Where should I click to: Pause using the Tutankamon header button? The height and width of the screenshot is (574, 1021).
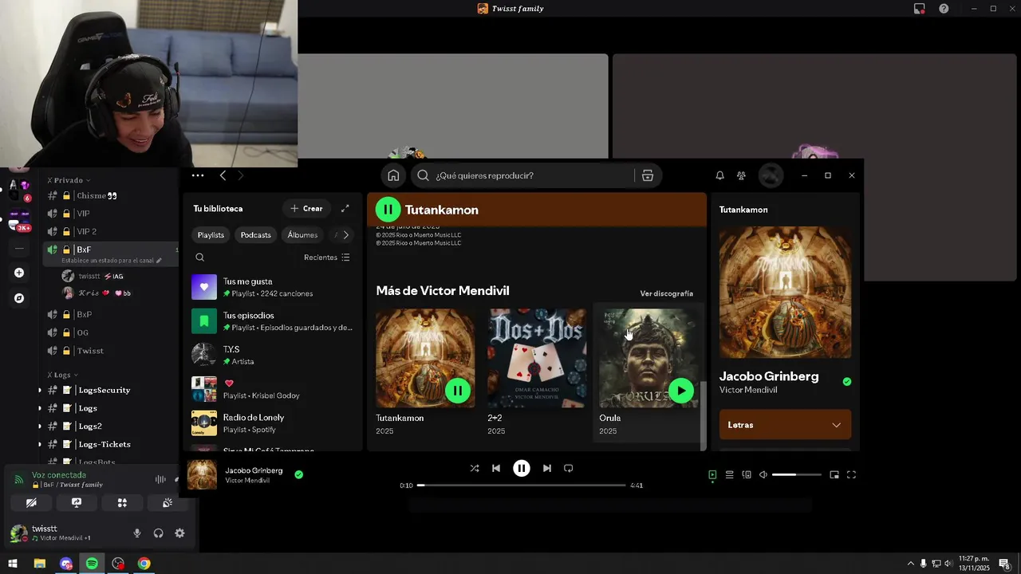[388, 210]
